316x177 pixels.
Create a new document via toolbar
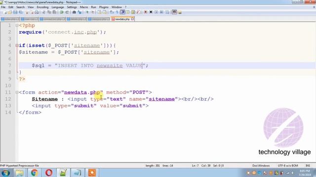pos(5,12)
